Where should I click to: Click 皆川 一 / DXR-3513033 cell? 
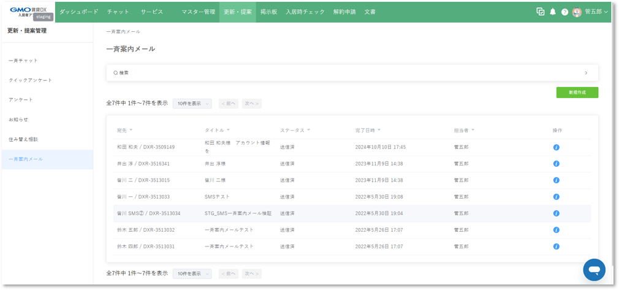click(x=143, y=197)
